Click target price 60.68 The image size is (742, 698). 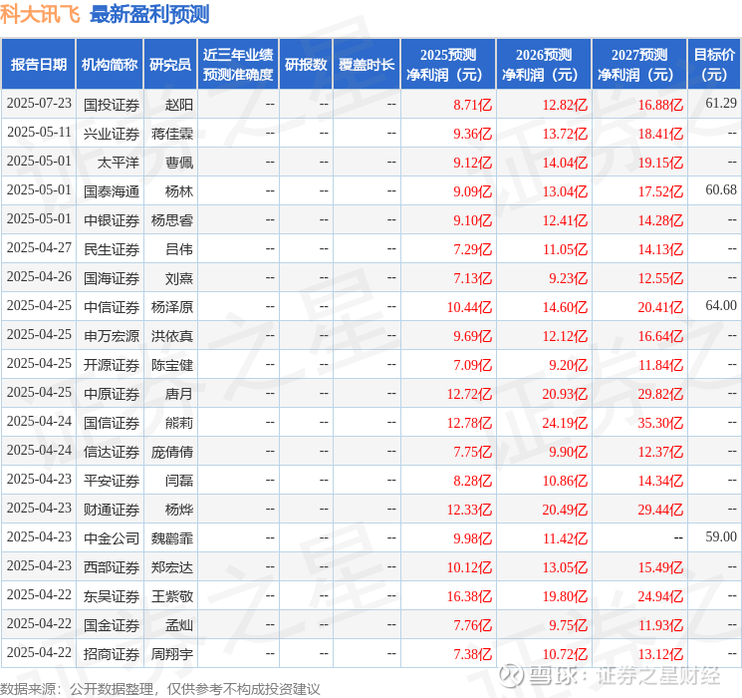(x=721, y=190)
